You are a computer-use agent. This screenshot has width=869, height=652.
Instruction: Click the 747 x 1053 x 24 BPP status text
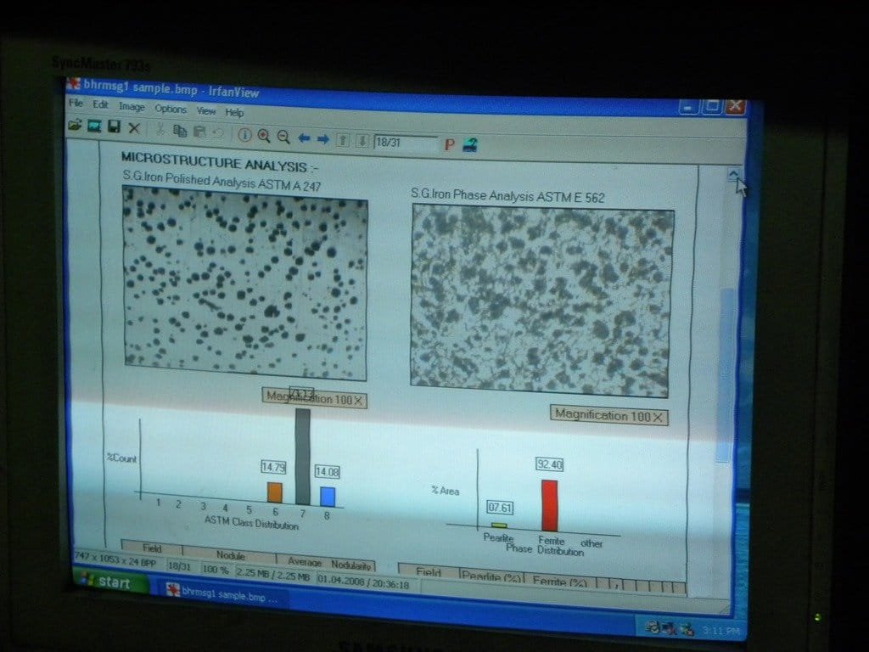[115, 559]
